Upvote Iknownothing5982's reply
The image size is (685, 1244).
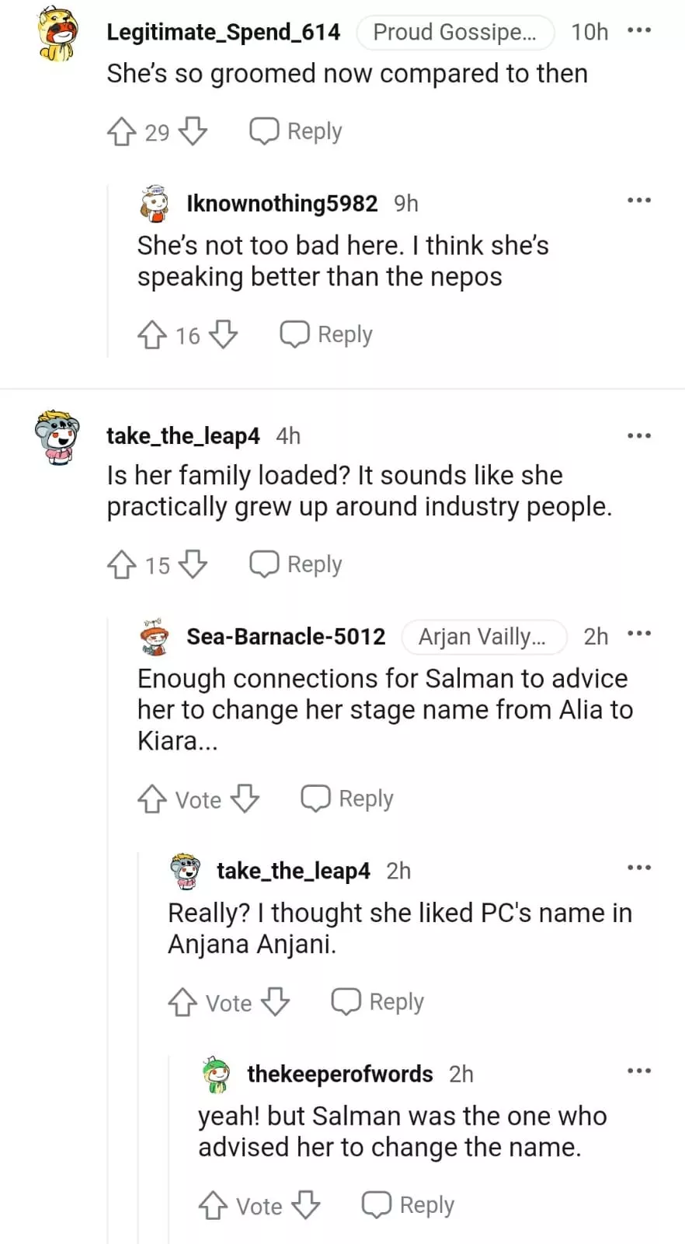pyautogui.click(x=151, y=335)
